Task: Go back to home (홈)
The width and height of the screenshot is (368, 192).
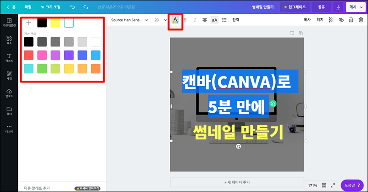Action: click(x=11, y=7)
